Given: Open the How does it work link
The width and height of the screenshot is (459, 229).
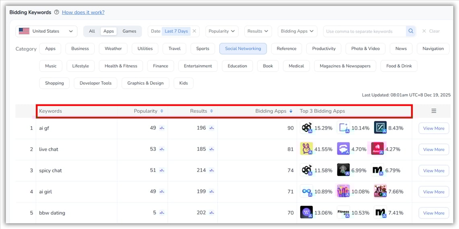Looking at the screenshot, I should point(83,12).
